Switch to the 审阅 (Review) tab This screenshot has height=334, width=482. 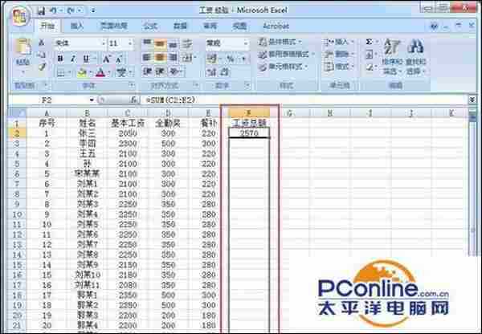210,26
